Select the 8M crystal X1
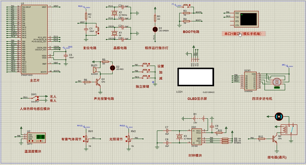Image resolution: width=306 pixels, height=165 pixels. [x=114, y=33]
